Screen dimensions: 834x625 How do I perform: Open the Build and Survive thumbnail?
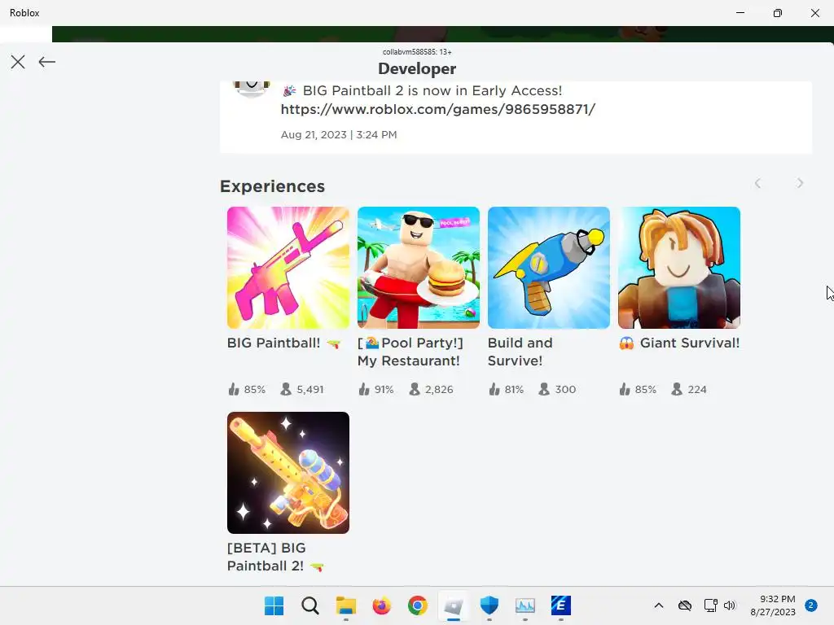coord(549,267)
